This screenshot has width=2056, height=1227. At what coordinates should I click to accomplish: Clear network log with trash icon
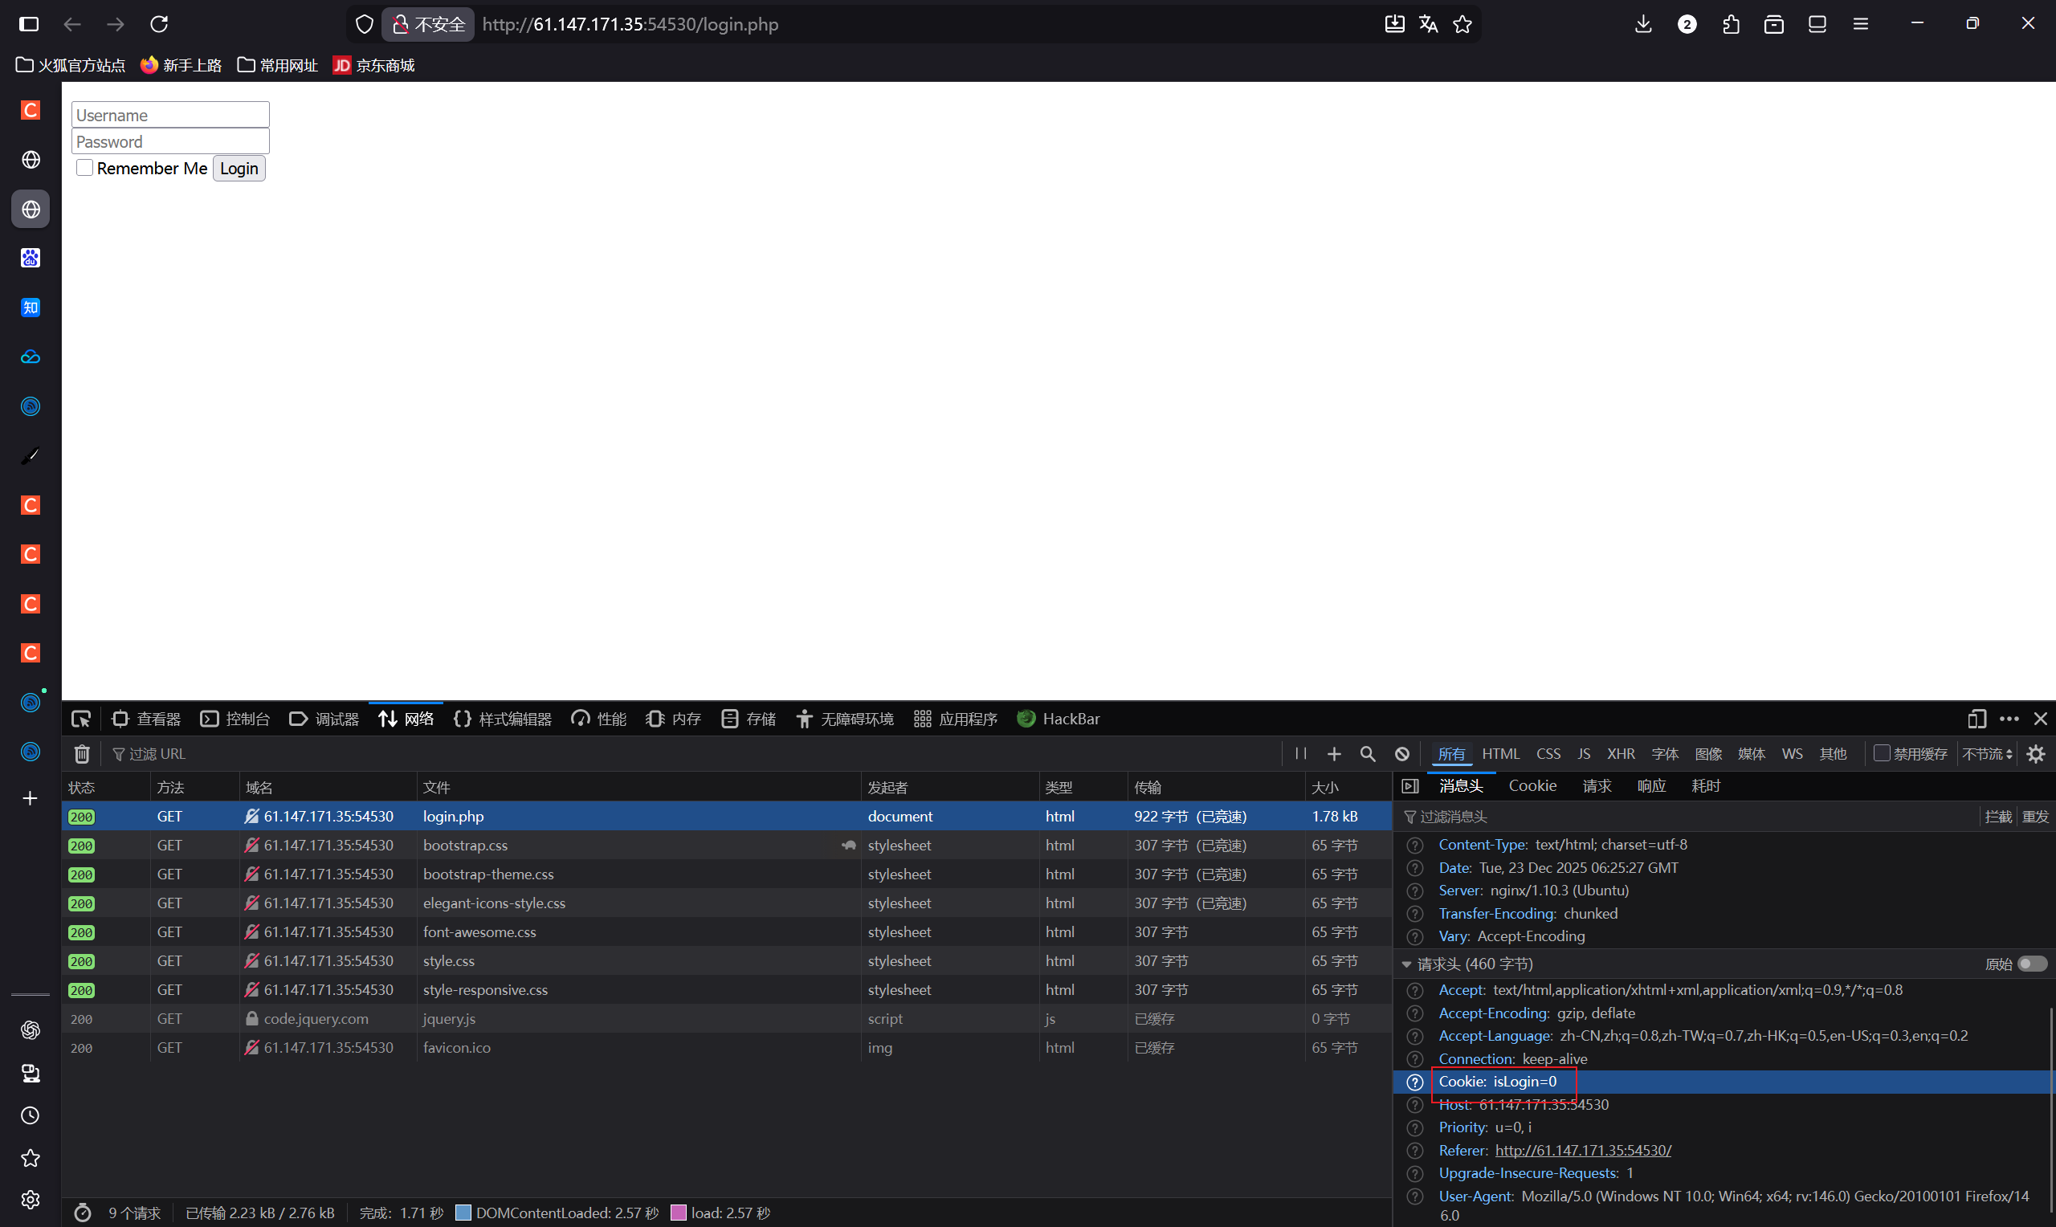tap(82, 753)
